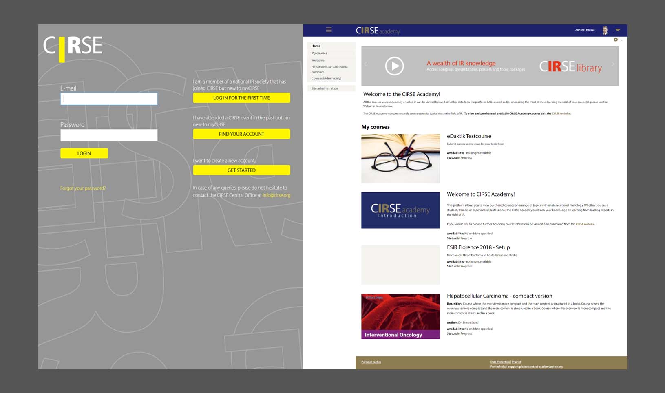This screenshot has width=665, height=393.
Task: Go to previous banner slide arrow
Action: 366,64
